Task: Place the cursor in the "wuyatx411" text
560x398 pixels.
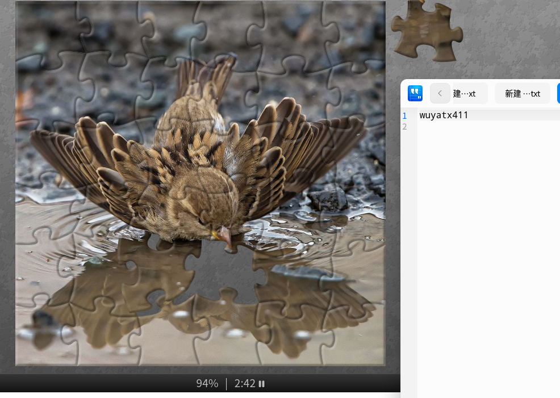Action: pos(444,115)
